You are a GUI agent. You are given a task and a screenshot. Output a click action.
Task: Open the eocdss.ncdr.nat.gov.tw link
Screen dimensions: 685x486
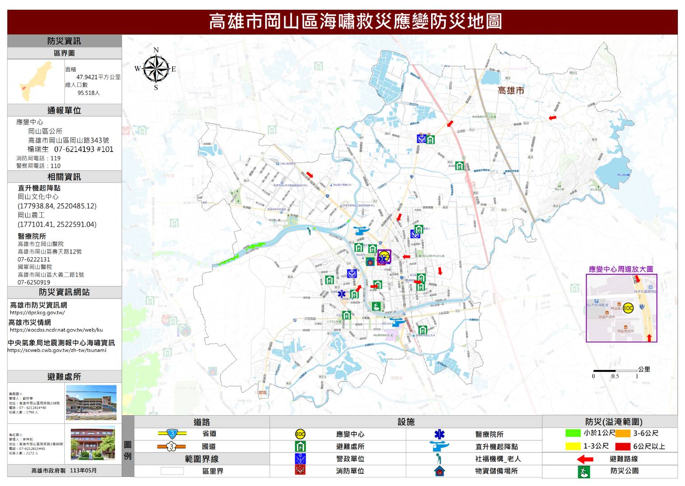point(56,330)
